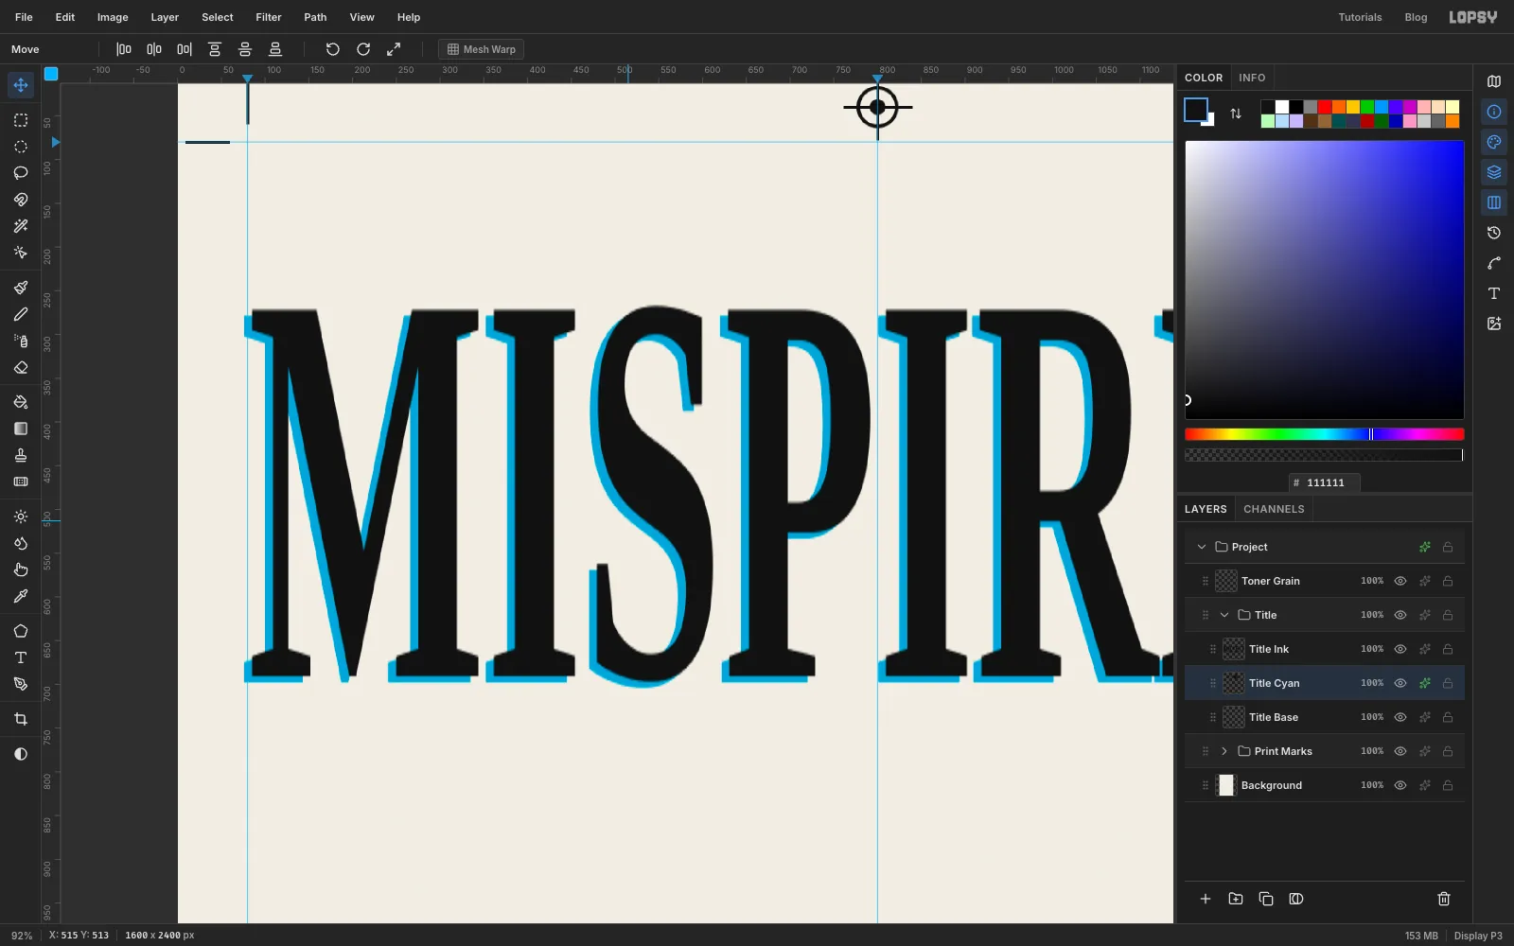
Task: Add a new layer with plus icon
Action: tap(1206, 899)
